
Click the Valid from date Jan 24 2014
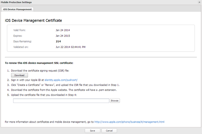62,30
